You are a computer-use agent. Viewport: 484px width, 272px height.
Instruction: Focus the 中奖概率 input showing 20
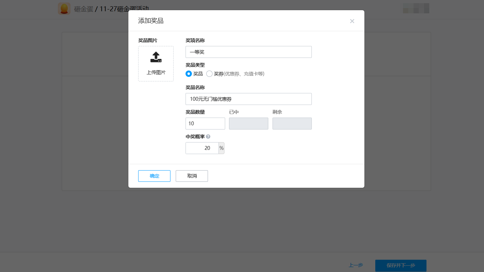point(202,148)
